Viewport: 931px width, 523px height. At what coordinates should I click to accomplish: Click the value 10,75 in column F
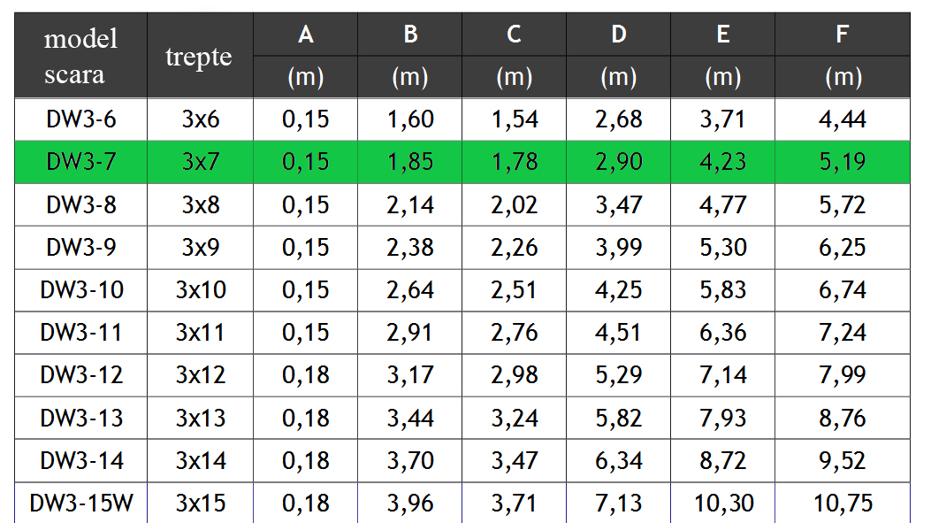(842, 504)
